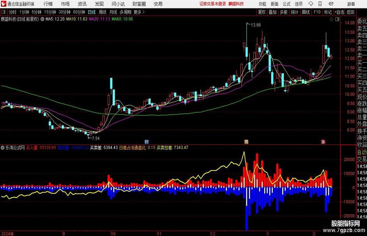The height and width of the screenshot is (236, 367).
Task: Click the 标记 mark toolbar button
Action: (328, 12)
